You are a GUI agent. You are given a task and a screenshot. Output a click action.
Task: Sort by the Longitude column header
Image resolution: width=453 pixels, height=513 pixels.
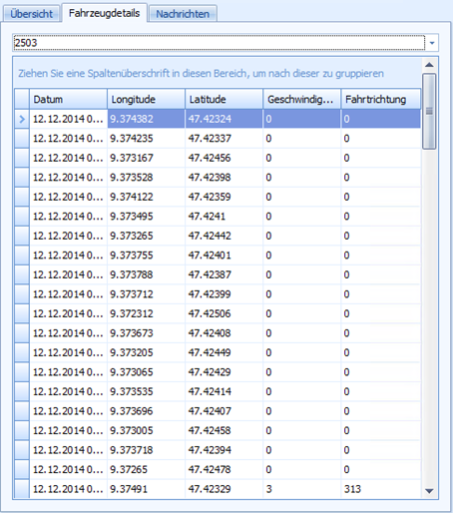pos(146,99)
